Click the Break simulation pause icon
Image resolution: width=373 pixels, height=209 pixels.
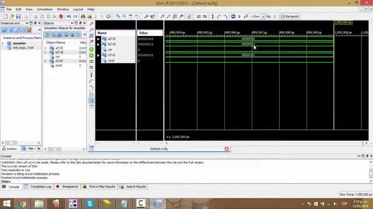pos(275,16)
